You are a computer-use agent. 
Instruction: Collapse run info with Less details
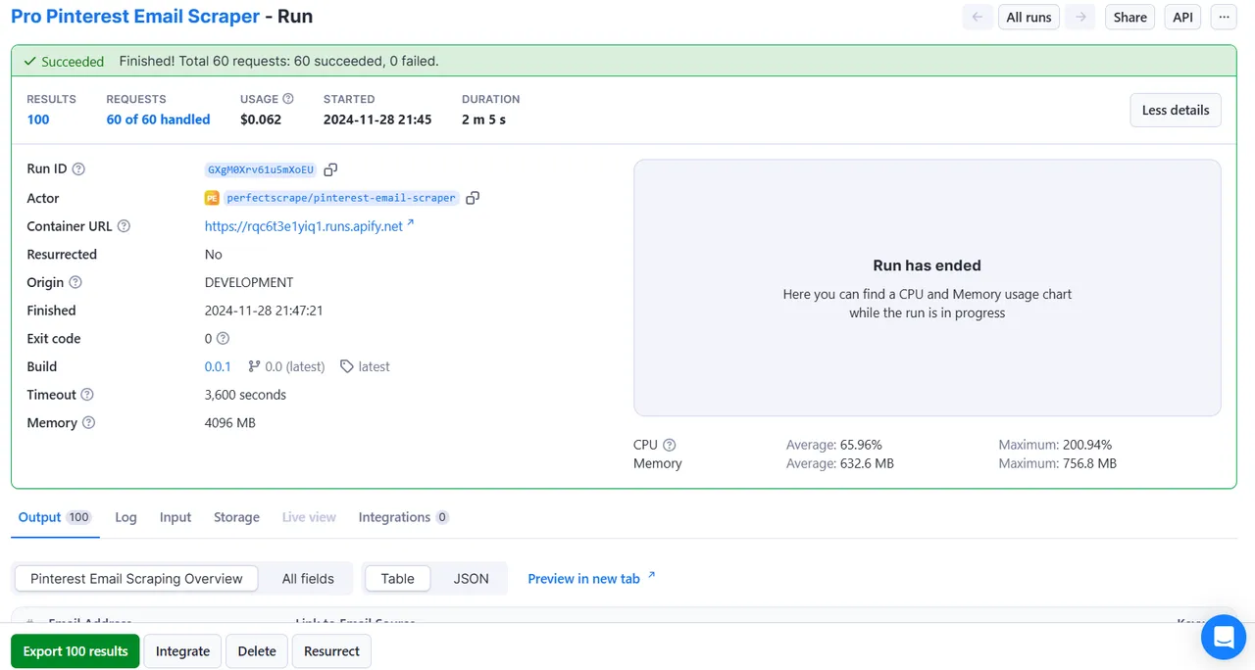1176,110
